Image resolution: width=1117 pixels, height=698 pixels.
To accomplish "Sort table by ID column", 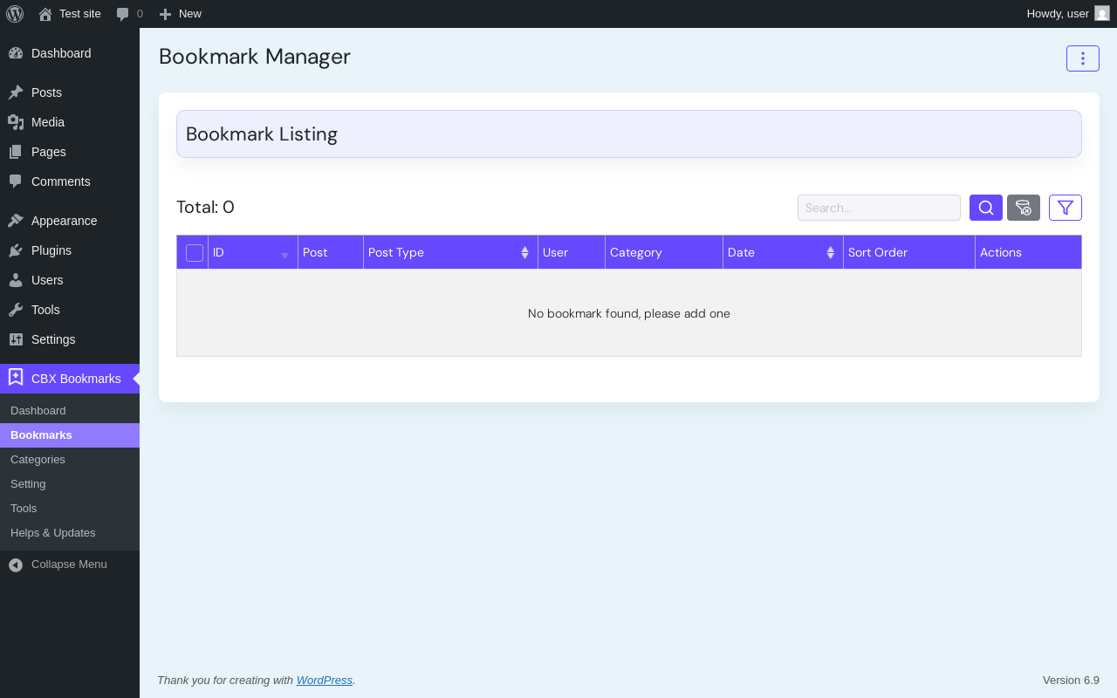I will 252,252.
